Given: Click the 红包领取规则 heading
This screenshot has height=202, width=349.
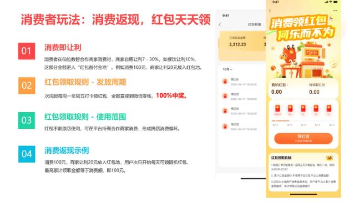Looking at the screenshot, I should click(281, 158).
